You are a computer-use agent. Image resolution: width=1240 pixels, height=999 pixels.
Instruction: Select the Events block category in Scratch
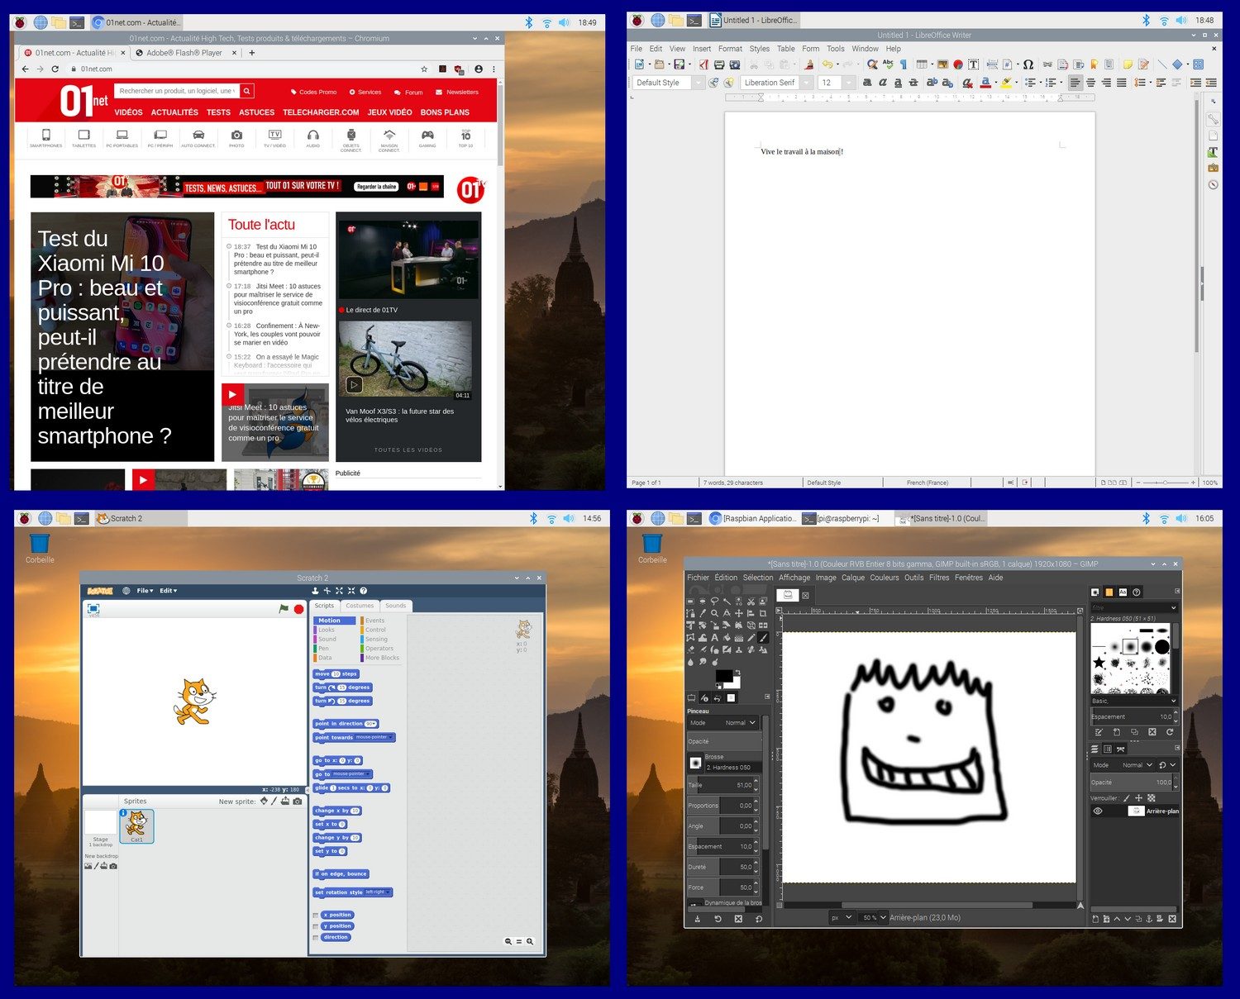[374, 621]
